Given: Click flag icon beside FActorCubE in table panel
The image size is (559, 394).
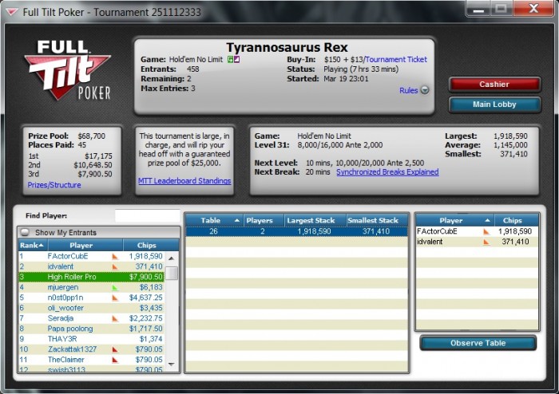Looking at the screenshot, I should (486, 232).
